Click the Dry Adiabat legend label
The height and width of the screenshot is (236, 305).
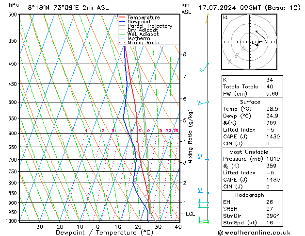pos(143,30)
